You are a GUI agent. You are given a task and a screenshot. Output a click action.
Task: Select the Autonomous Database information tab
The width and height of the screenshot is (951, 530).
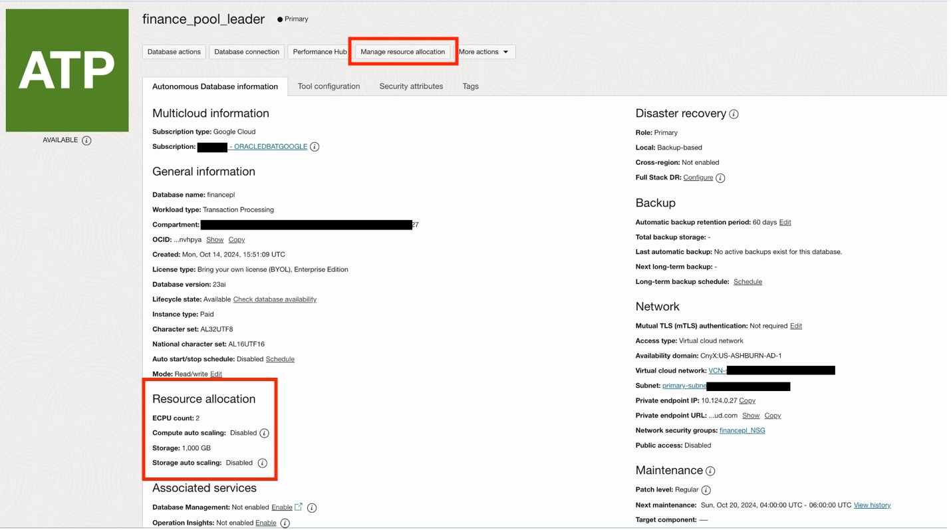[x=215, y=86]
